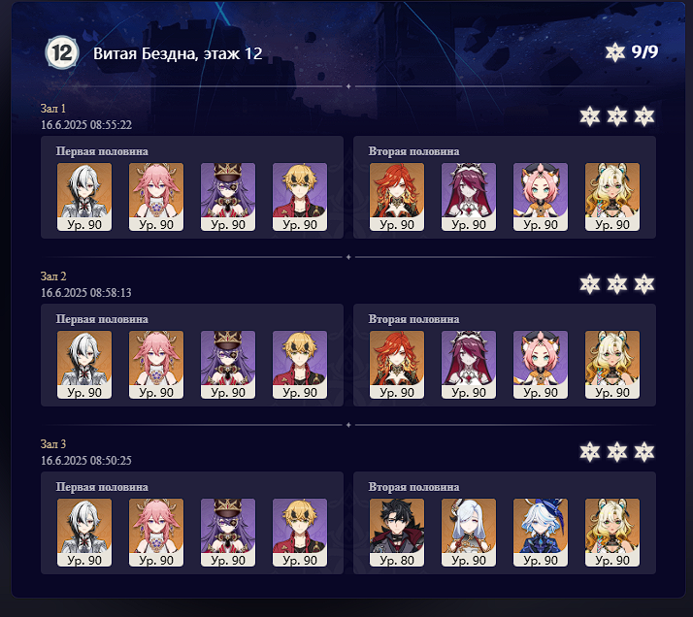
Task: Click middle star of Зал 3 rating
Action: tap(617, 452)
